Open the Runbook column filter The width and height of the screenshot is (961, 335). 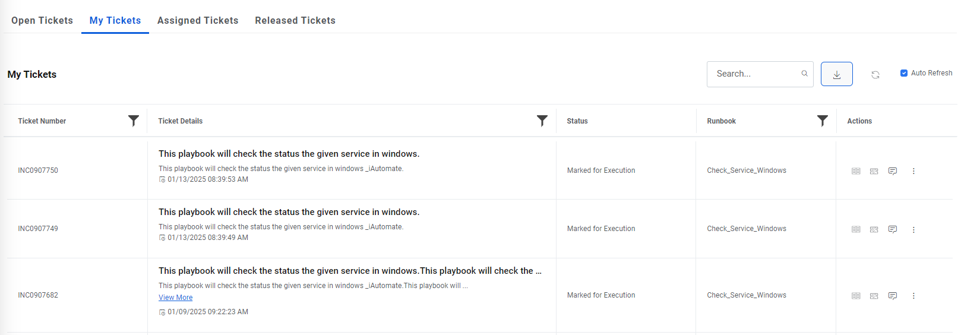point(822,121)
